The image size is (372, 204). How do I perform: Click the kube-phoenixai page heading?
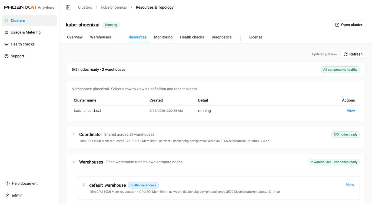[x=83, y=25]
